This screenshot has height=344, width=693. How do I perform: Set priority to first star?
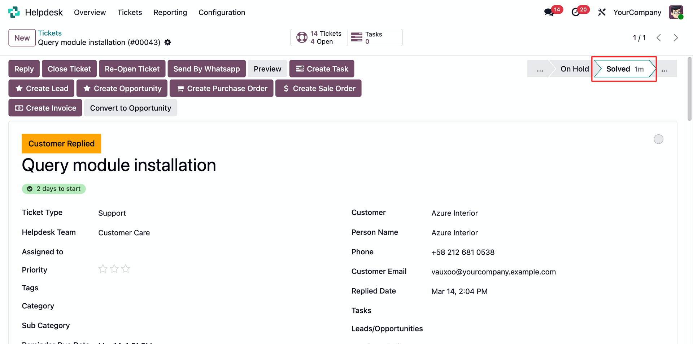point(103,269)
